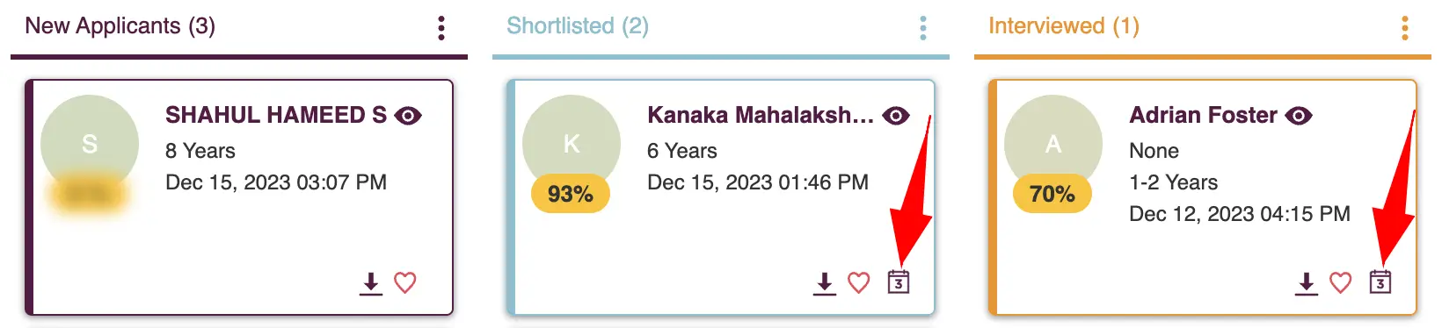Click eye icon next to Kanaka Mahalaksh…
The image size is (1442, 328).
(896, 116)
